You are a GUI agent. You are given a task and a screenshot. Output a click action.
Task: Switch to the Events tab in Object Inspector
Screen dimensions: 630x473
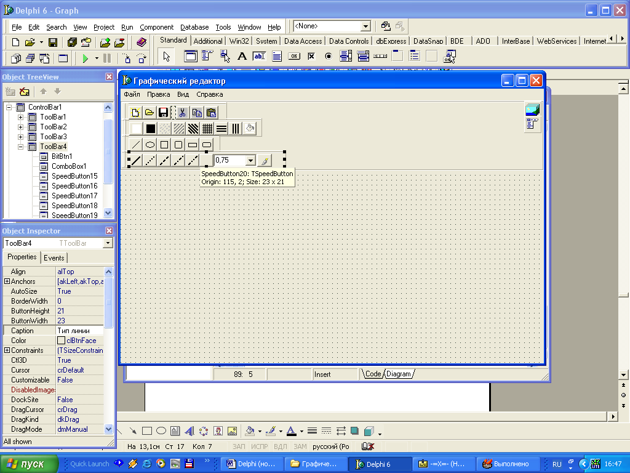(54, 258)
